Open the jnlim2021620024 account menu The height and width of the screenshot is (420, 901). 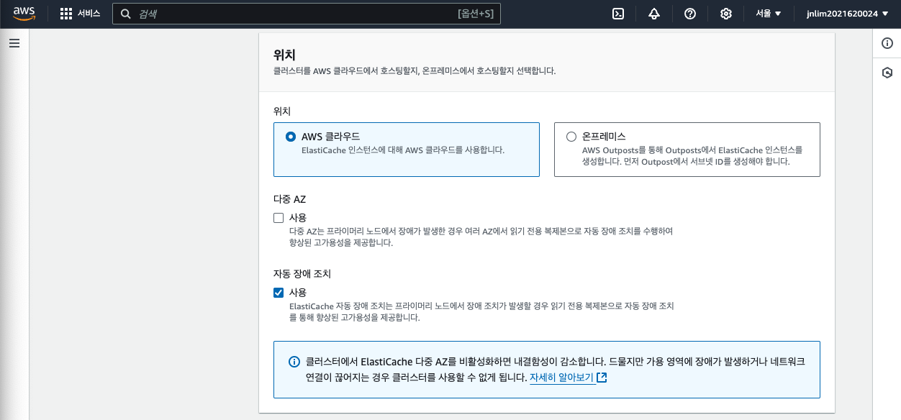(x=847, y=14)
